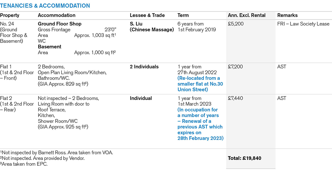Click the 2 Individuals lessee entry
332x182 pixels.
pos(144,67)
